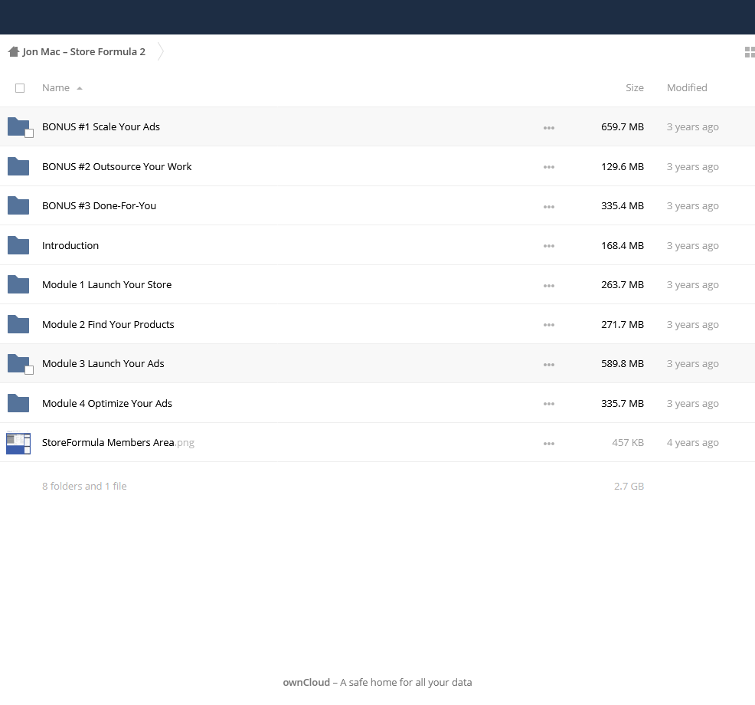Click the BONUS #1 Scale Your Ads folder icon

[18, 126]
